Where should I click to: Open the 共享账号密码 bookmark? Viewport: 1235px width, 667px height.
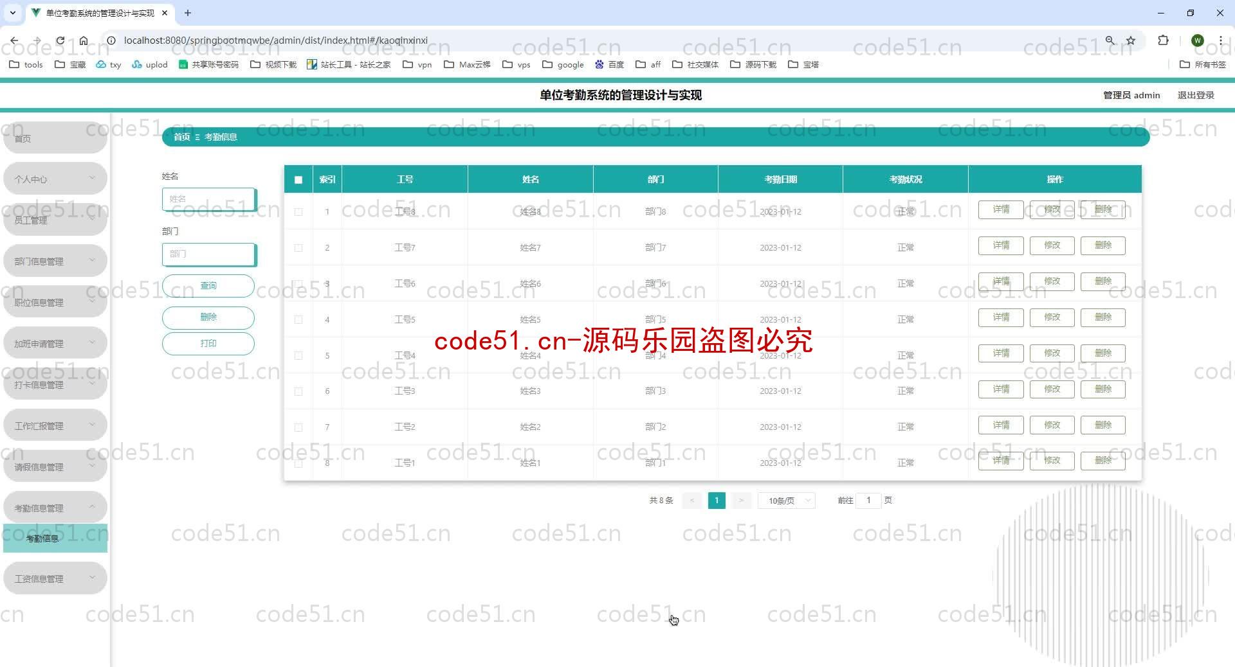tap(208, 64)
